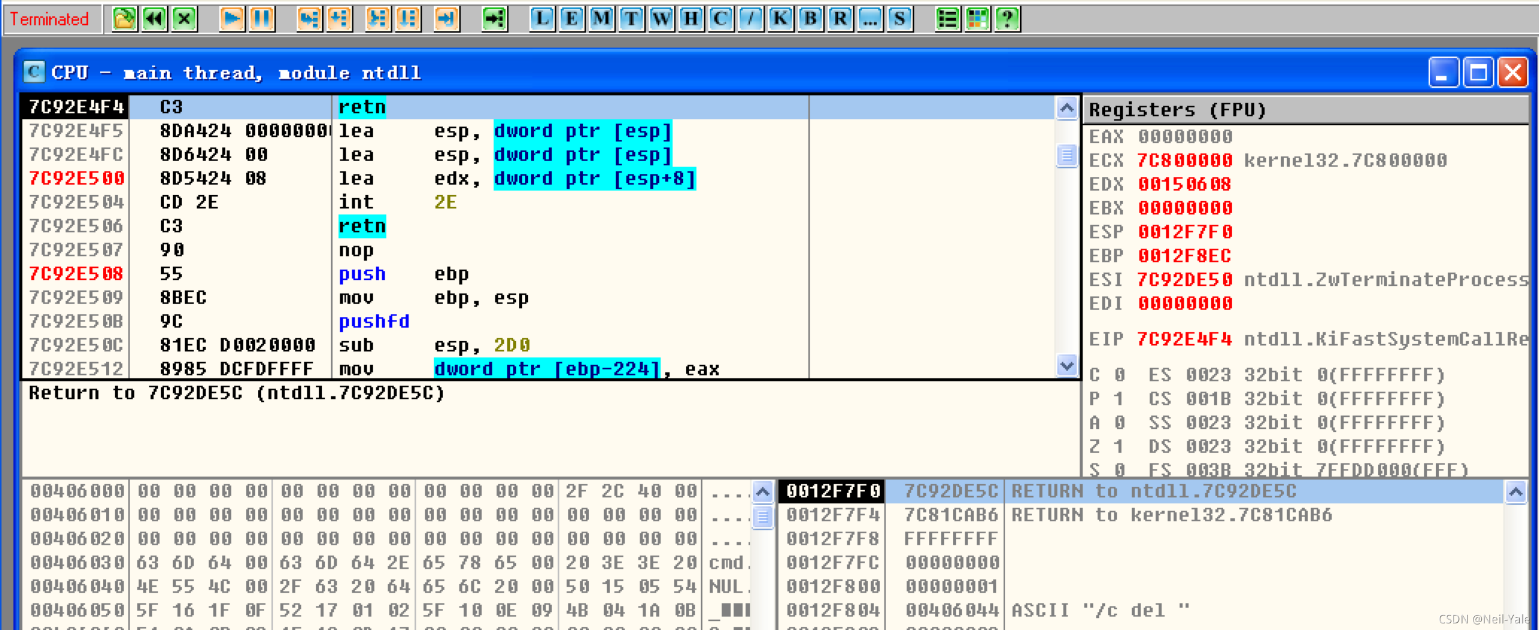
Task: Select ESP register value 0012F7F0
Action: pyautogui.click(x=1185, y=232)
